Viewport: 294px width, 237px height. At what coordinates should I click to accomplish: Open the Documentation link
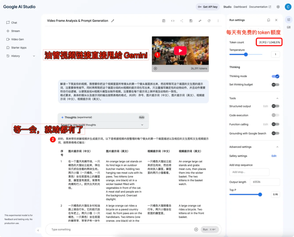[x=260, y=7]
